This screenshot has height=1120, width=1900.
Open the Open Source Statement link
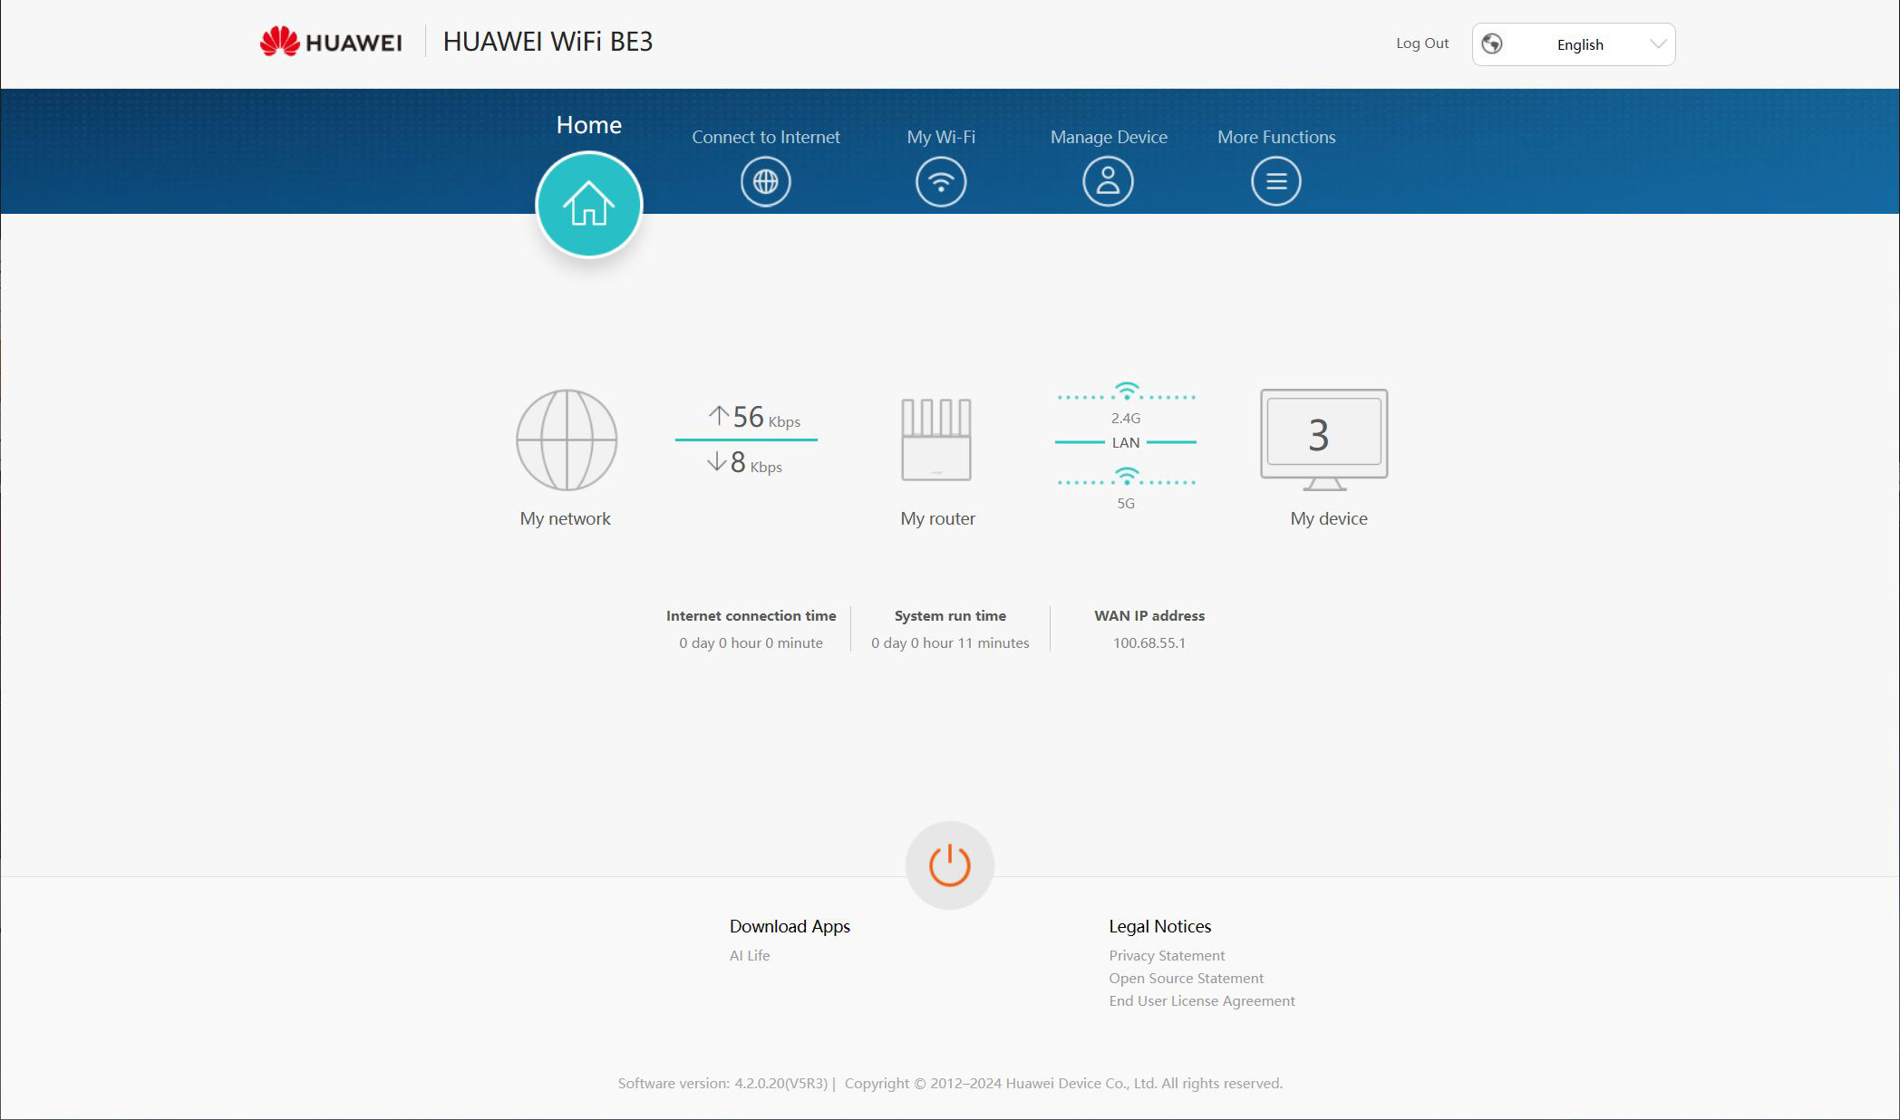[1186, 978]
